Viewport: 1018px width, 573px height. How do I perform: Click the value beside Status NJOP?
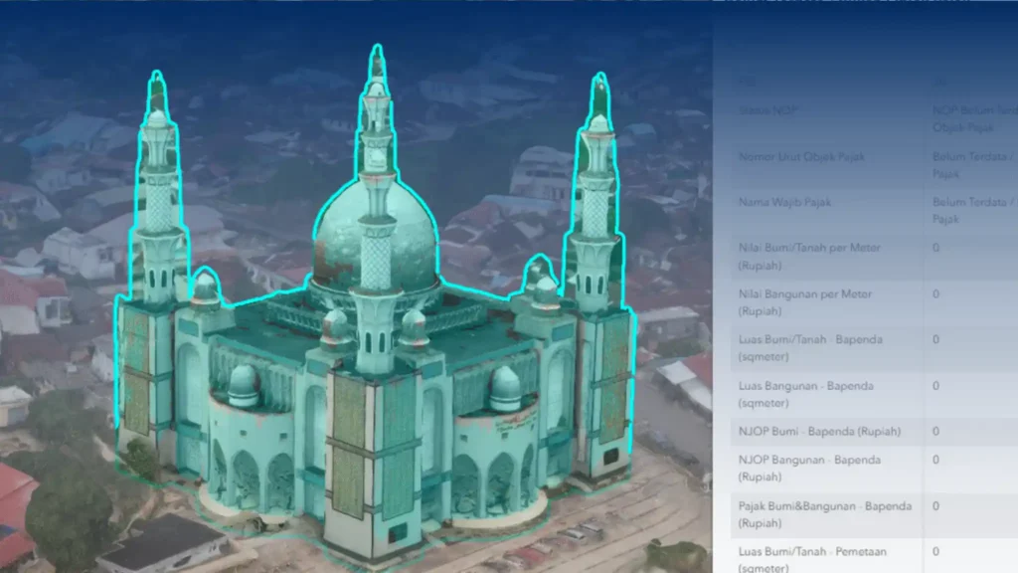tap(972, 118)
